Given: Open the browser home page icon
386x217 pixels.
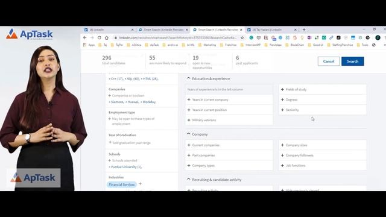Looking at the screenshot, I should 107,37.
